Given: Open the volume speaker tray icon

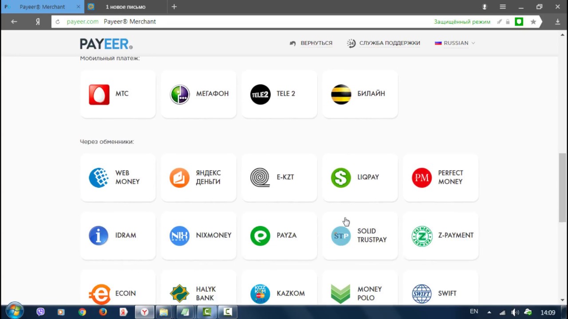Looking at the screenshot, I should [x=515, y=312].
